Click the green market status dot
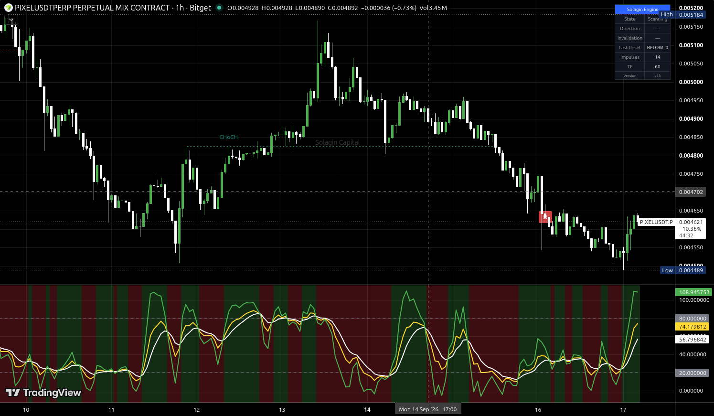The width and height of the screenshot is (714, 416). [219, 8]
